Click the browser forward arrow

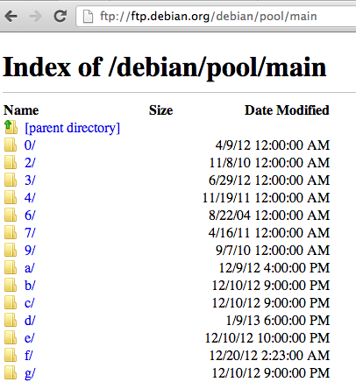point(36,16)
